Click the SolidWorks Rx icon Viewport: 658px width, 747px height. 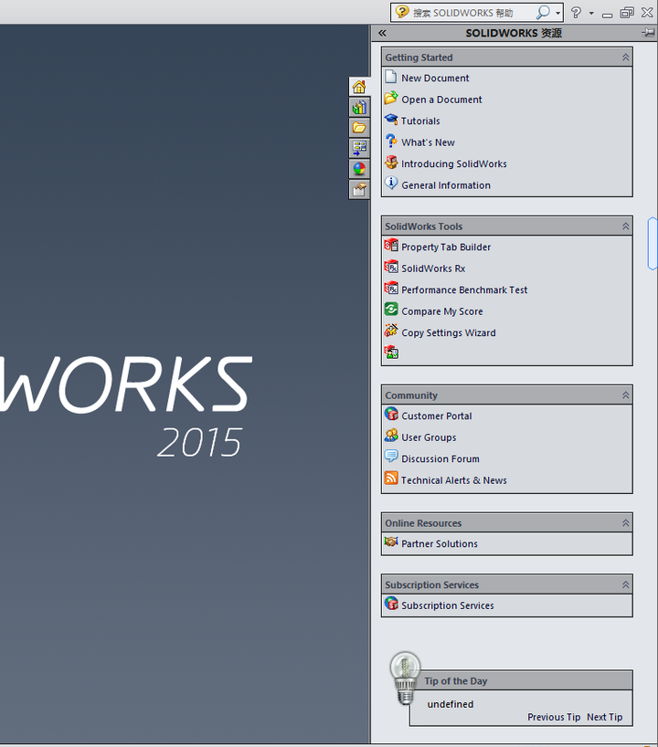point(391,268)
